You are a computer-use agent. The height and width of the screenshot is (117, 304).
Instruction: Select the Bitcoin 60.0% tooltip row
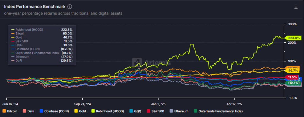click(x=42, y=34)
